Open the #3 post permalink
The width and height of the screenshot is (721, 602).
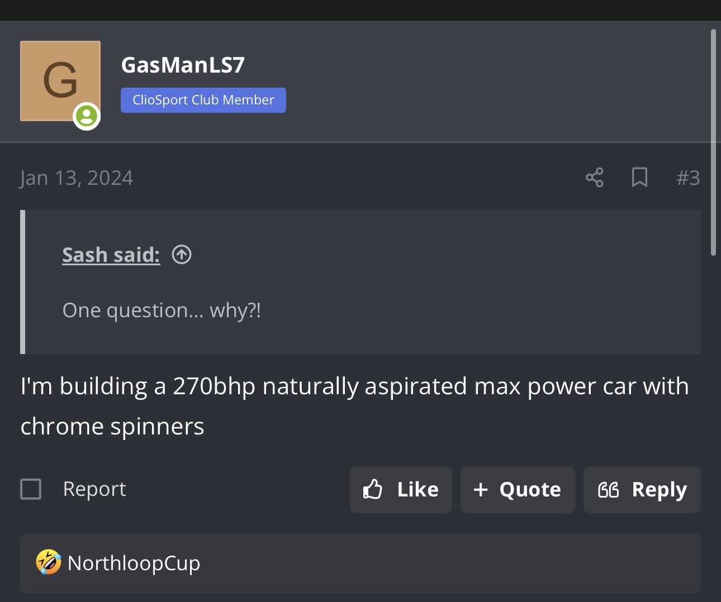click(x=688, y=178)
